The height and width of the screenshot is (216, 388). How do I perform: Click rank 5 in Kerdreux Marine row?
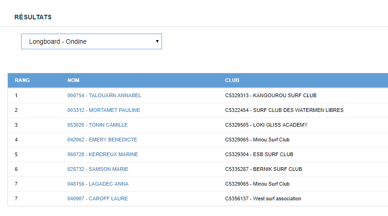[x=16, y=154]
